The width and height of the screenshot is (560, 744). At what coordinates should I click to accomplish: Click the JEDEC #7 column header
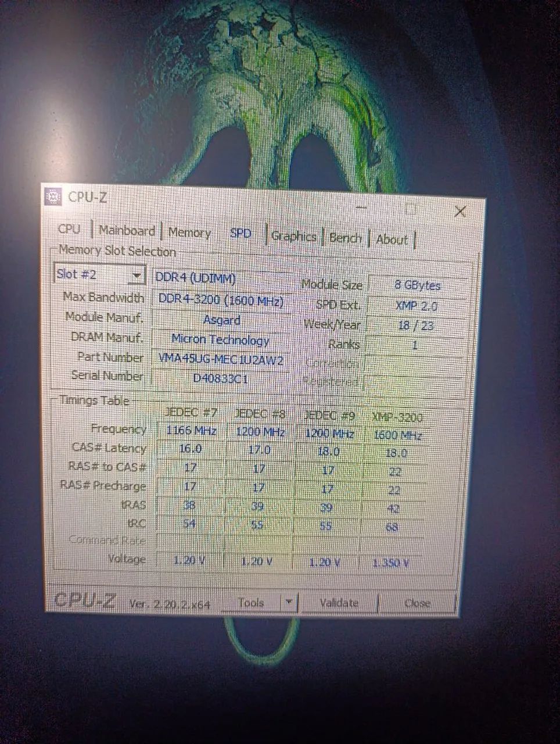[191, 413]
